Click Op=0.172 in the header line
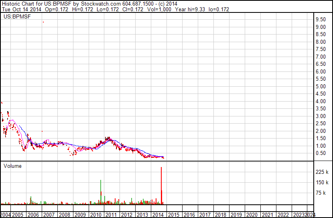This screenshot has width=333, height=218. pos(57,9)
